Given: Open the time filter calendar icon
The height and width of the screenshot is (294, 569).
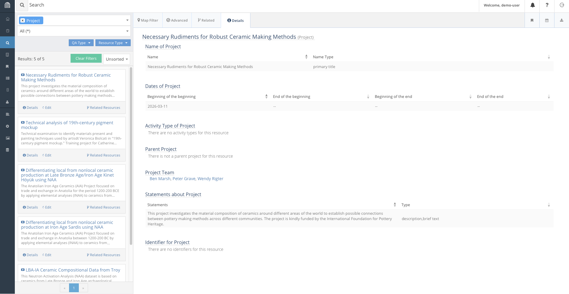Looking at the screenshot, I should click(547, 20).
